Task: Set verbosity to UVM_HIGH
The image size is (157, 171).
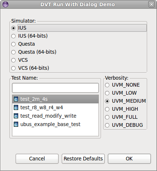Action: coord(107,109)
